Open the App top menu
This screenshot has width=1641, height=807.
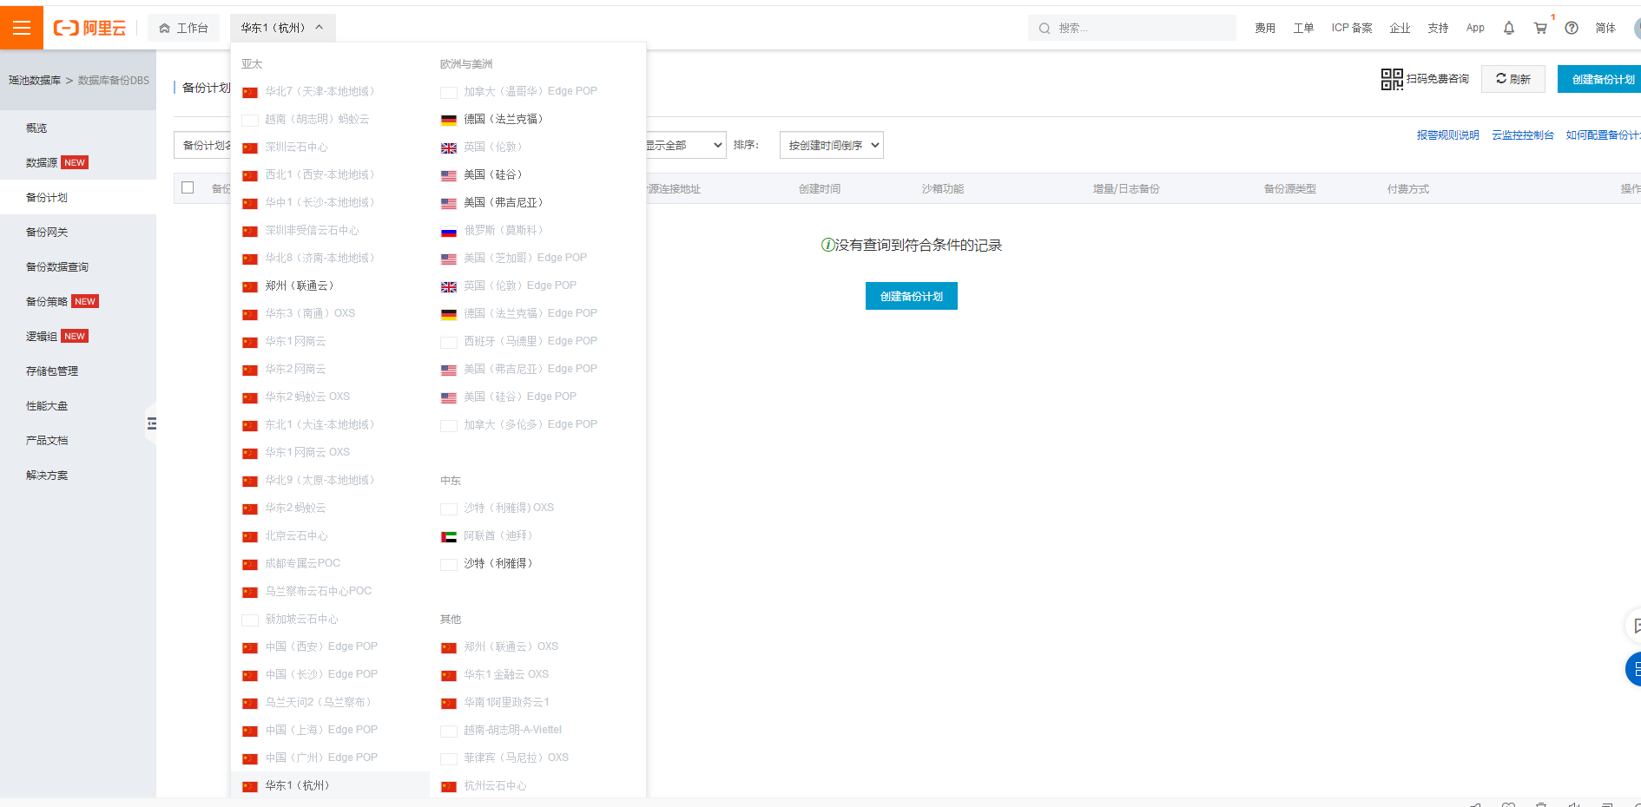(1475, 28)
